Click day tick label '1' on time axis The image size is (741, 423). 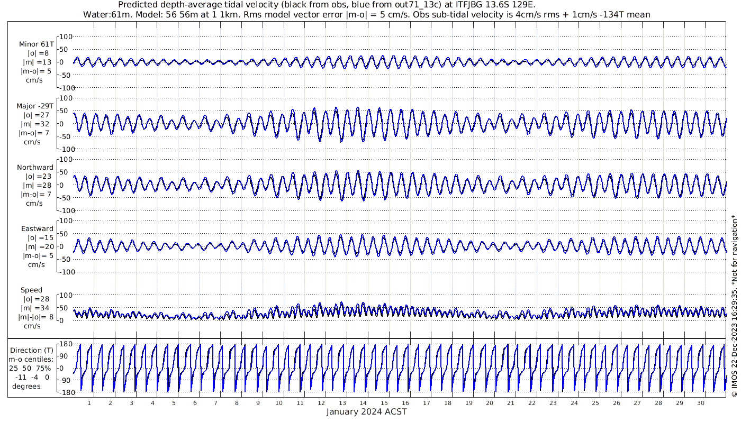pyautogui.click(x=89, y=403)
